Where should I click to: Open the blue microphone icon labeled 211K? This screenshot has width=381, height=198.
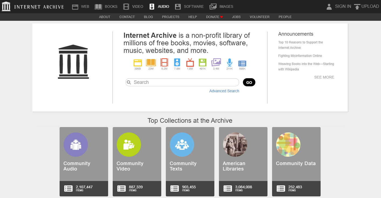point(229,63)
